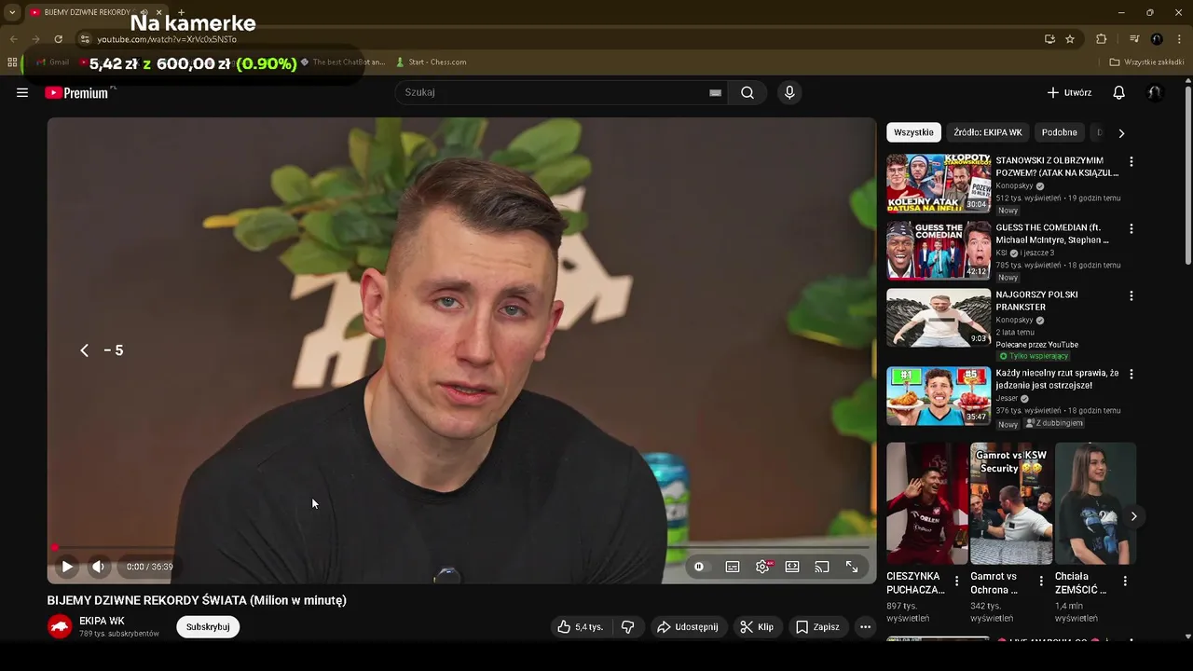Open YouTube notifications bell
This screenshot has width=1193, height=671.
click(1119, 92)
